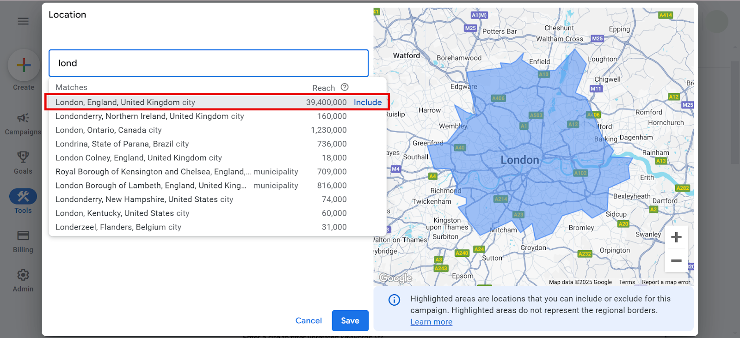Click Bromley label on the map

(x=581, y=228)
